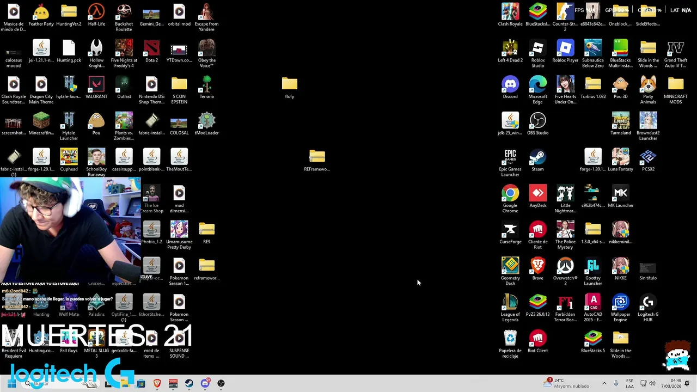Launch Roblox Studio
Screen dimensions: 697x392
point(537,53)
